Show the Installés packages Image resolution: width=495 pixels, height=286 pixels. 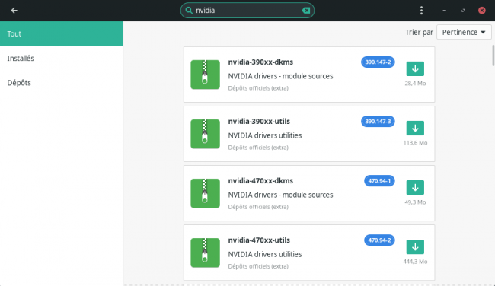pos(61,58)
